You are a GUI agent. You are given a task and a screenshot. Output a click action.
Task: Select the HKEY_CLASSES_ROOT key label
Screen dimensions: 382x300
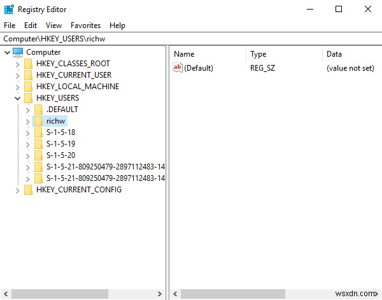[73, 64]
